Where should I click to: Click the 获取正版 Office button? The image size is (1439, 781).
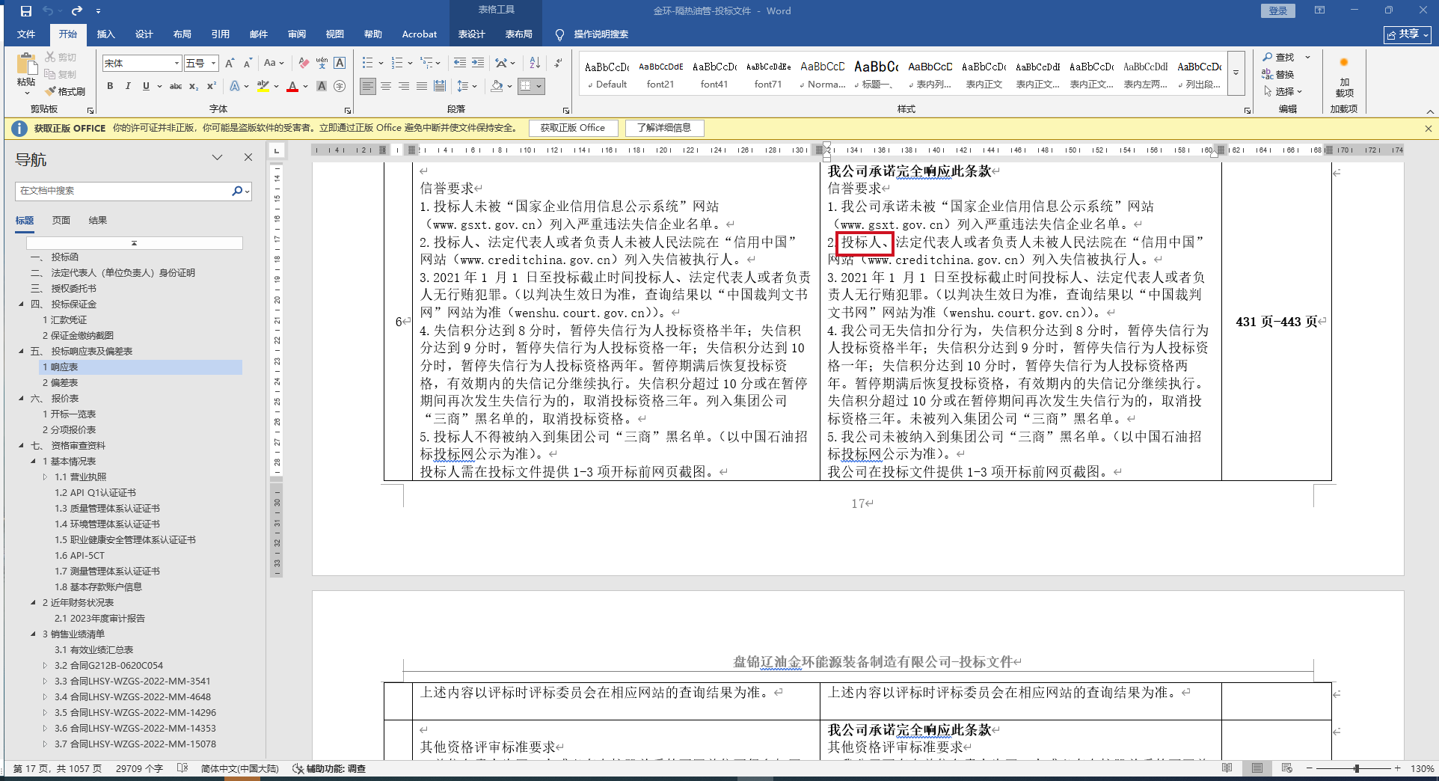pyautogui.click(x=573, y=128)
